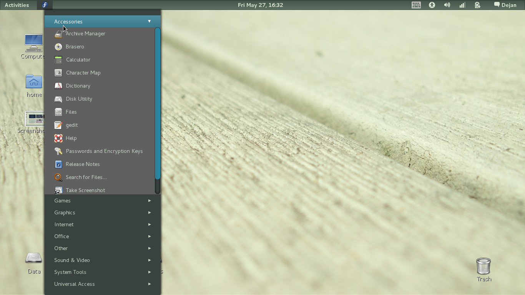Expand the Sound & Video category
525x295 pixels.
103,260
